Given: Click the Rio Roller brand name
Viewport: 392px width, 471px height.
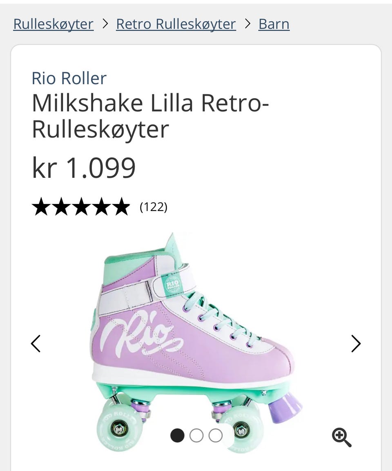Looking at the screenshot, I should click(69, 78).
